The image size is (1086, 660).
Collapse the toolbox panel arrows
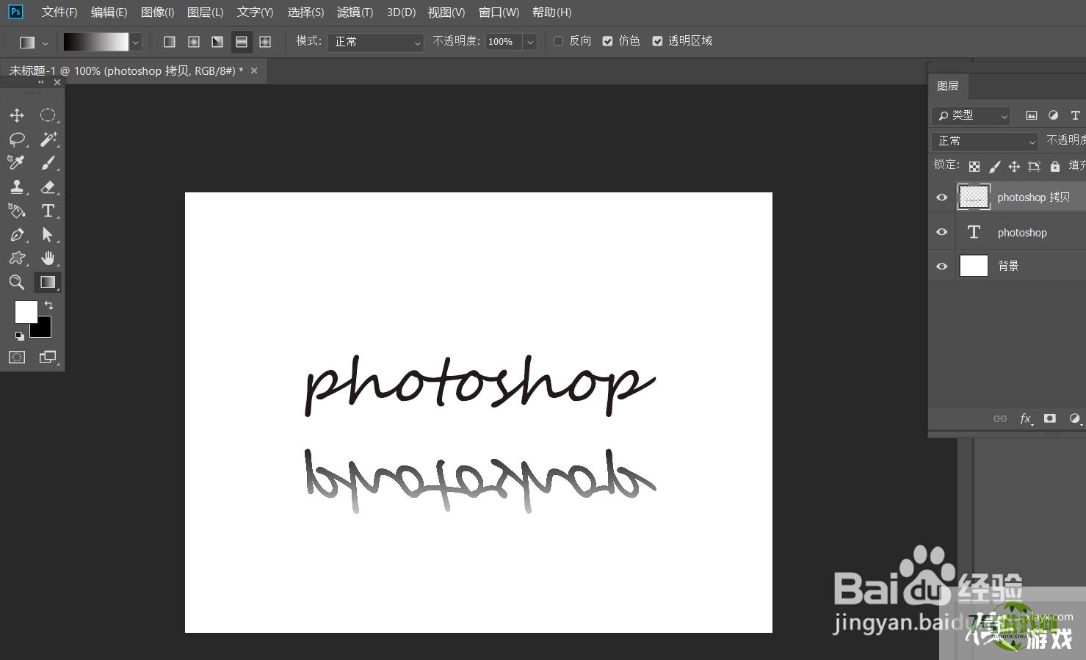click(41, 82)
